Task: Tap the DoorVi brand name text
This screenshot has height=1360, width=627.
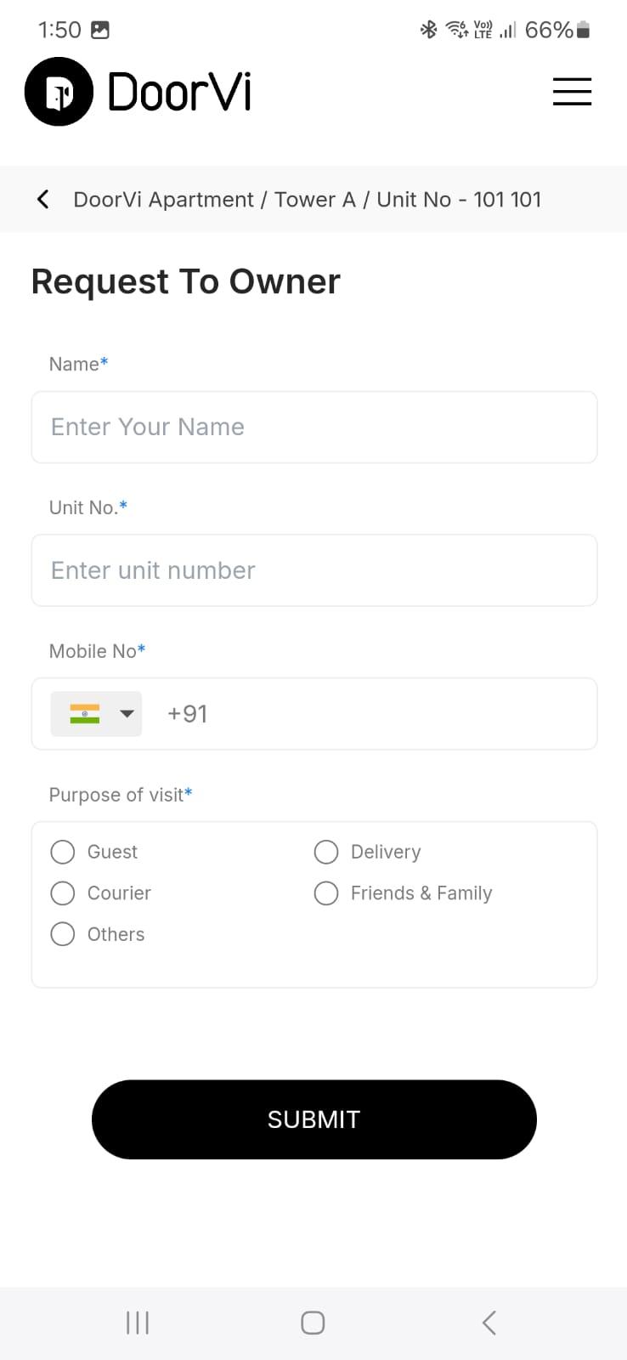Action: 180,92
